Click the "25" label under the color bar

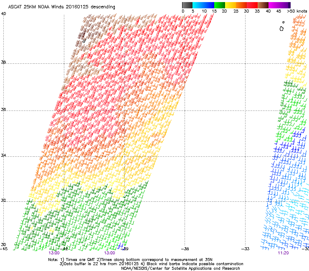(236, 11)
